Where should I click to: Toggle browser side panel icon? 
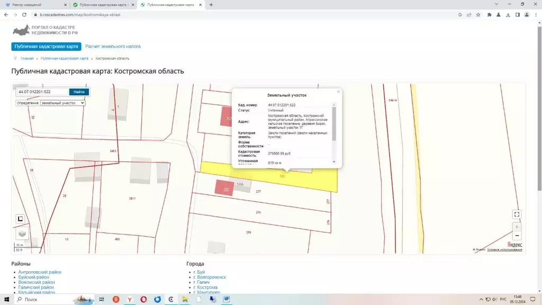(x=518, y=14)
